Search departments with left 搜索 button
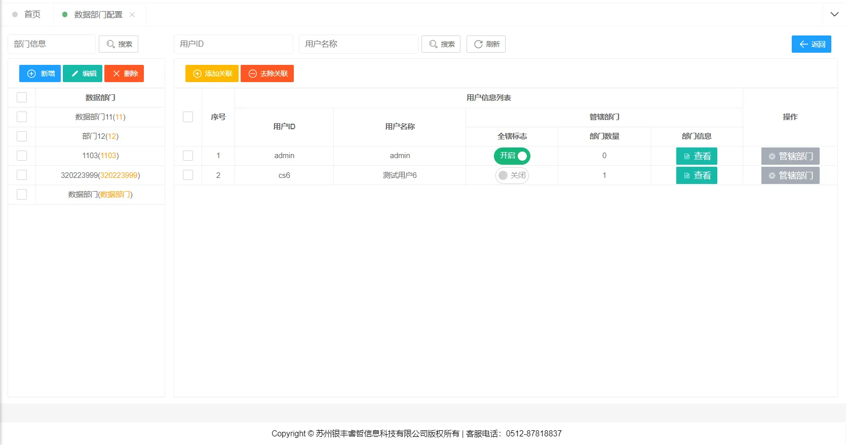The image size is (846, 445). tap(119, 44)
